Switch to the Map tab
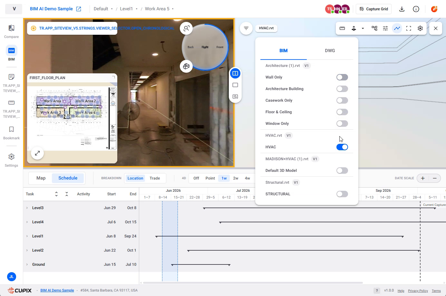Viewport: 446px width, 296px height. coord(41,178)
